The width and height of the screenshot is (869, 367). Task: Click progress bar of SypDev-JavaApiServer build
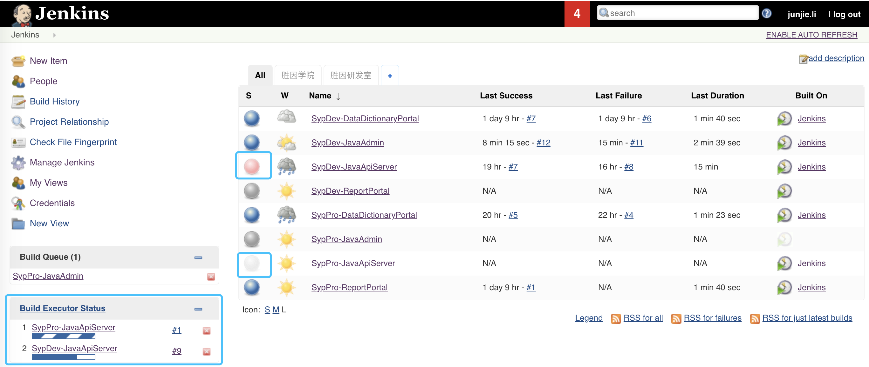64,357
